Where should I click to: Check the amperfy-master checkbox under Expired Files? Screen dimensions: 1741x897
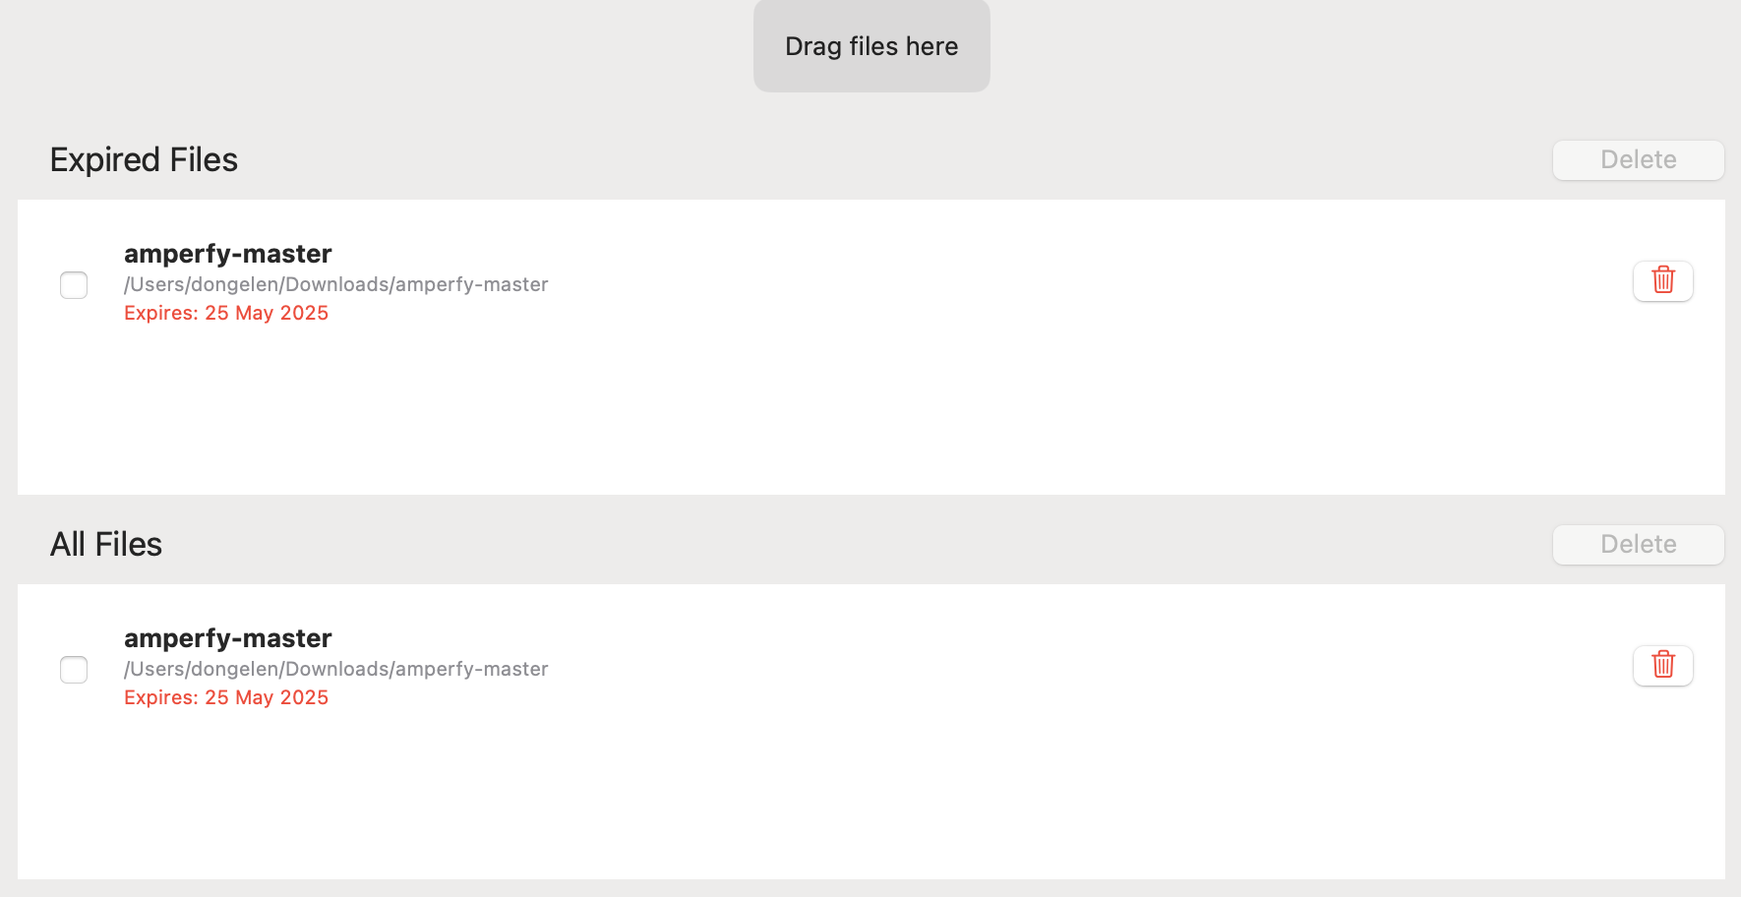[x=74, y=285]
